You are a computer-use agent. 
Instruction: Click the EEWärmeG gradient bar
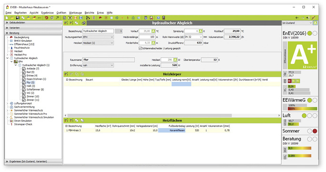click(x=303, y=109)
